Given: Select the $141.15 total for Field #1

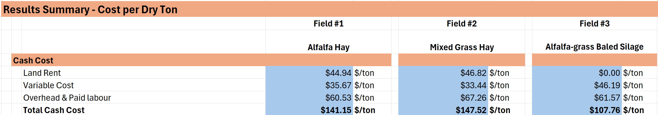Looking at the screenshot, I should (x=336, y=110).
